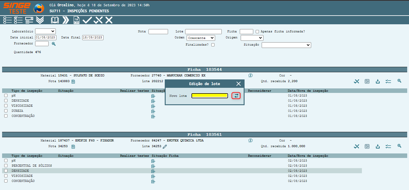
Task: Click the download icon for Ficha 103544
Action: (x=378, y=81)
